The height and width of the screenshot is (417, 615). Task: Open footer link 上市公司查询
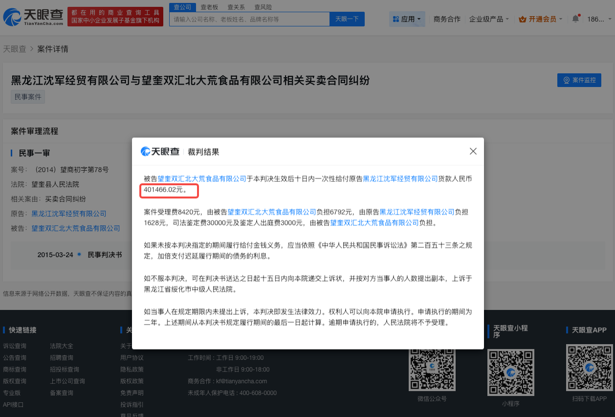coord(67,381)
